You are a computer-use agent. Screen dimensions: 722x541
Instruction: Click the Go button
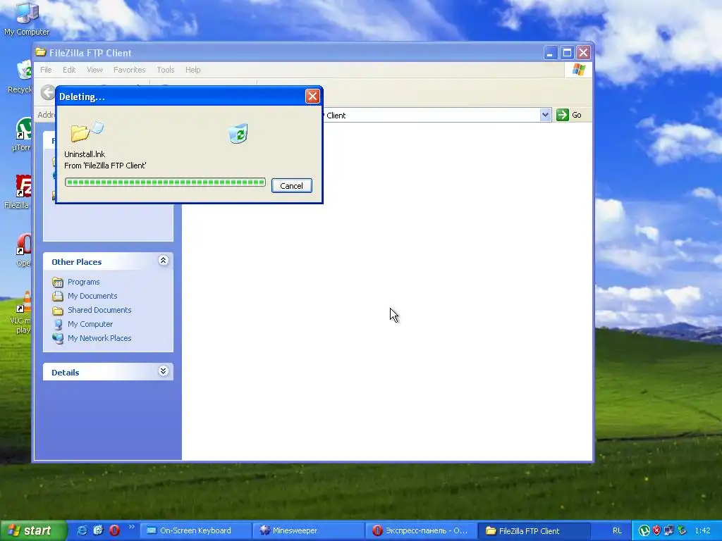[x=569, y=115]
